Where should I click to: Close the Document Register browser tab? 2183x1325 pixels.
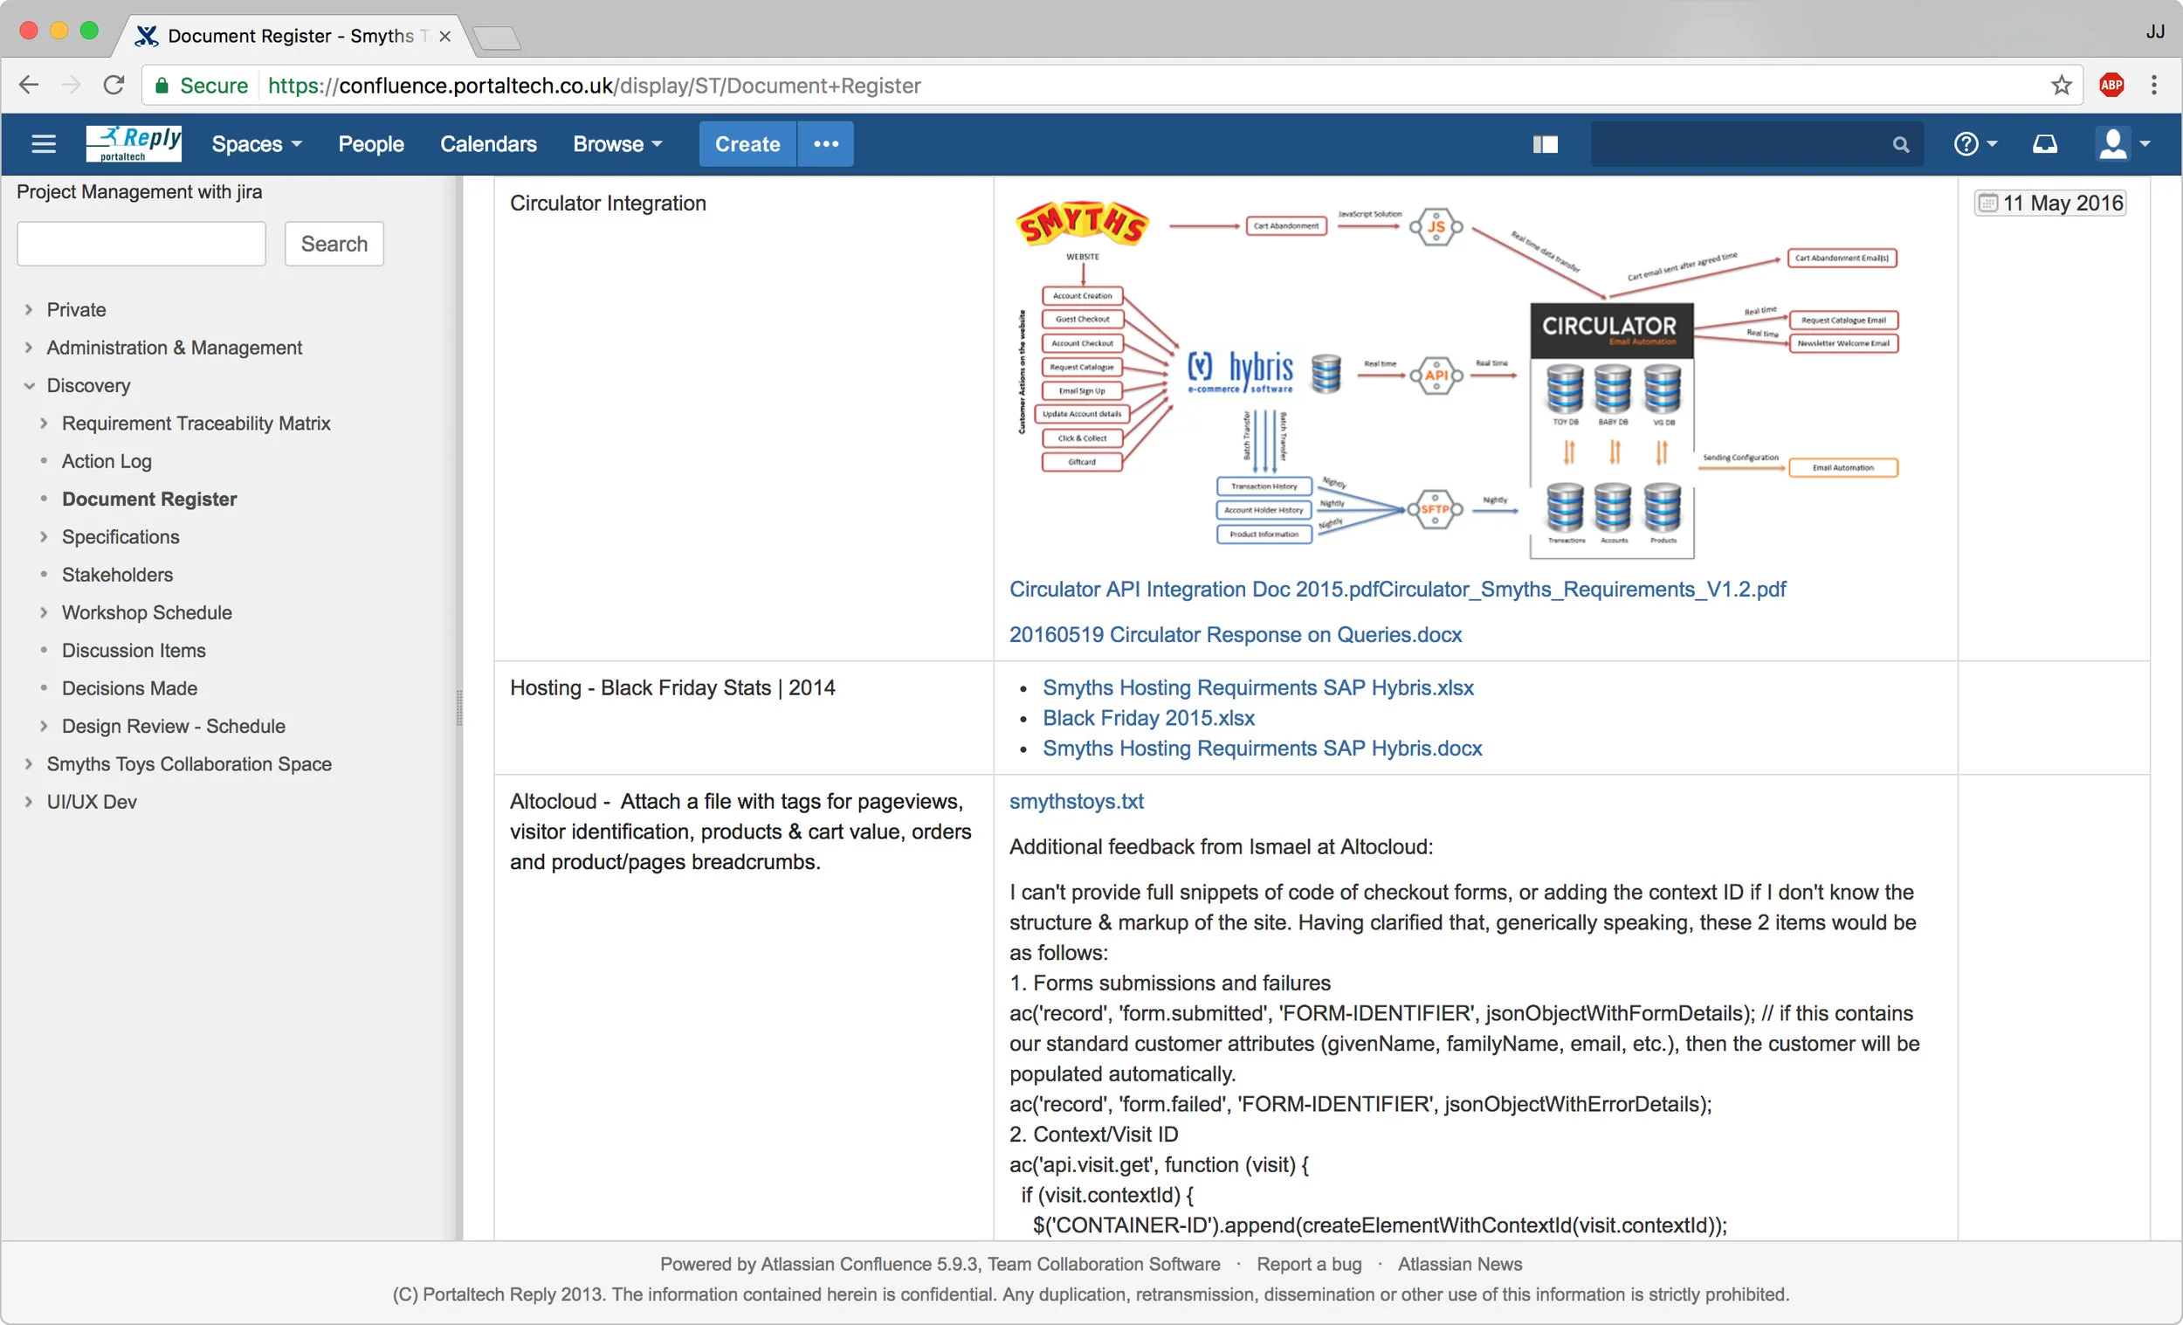(x=444, y=37)
